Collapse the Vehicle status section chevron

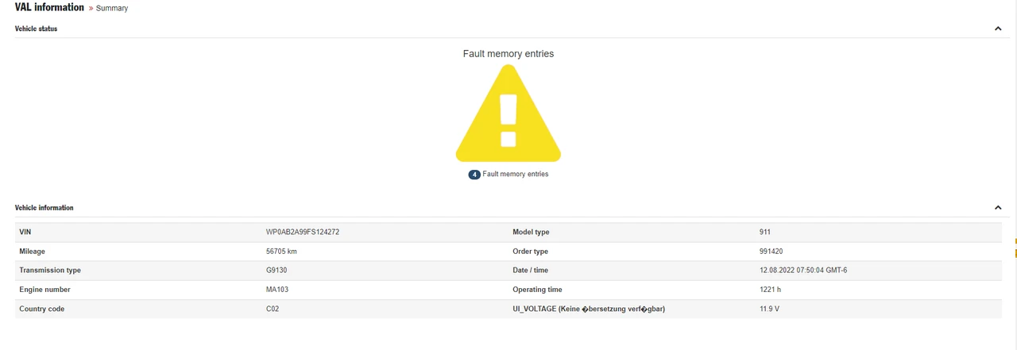(998, 29)
